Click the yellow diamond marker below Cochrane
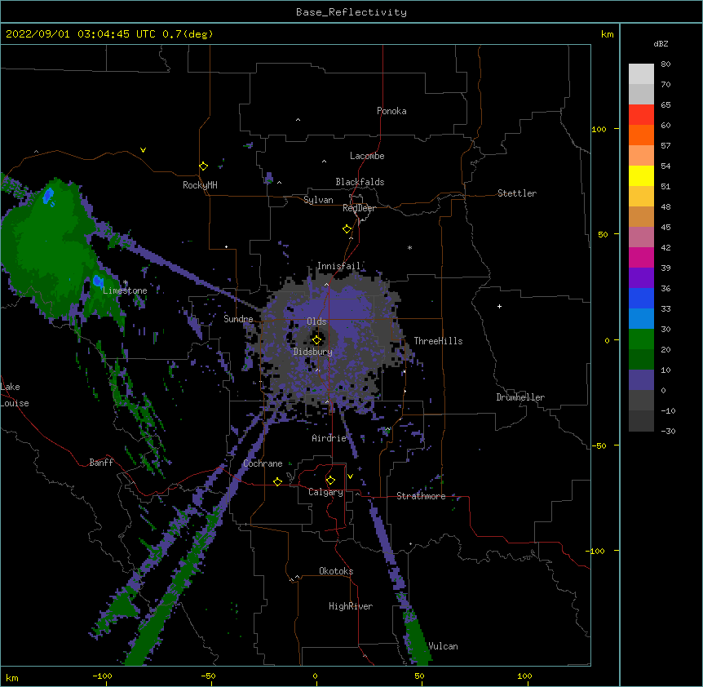 (x=277, y=481)
